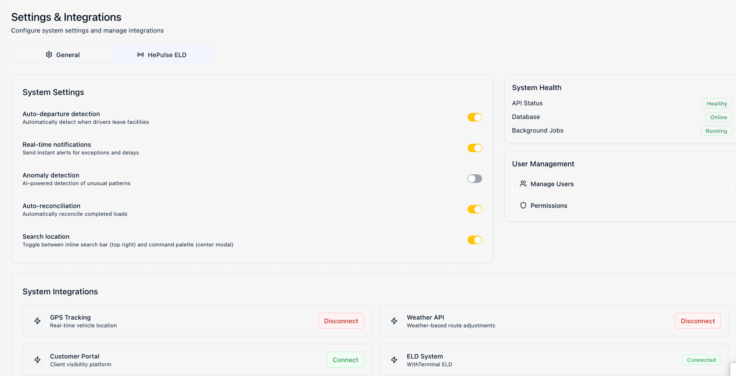
Task: Click 'Automatically detect when drivers leave facilities' text
Action: point(85,122)
